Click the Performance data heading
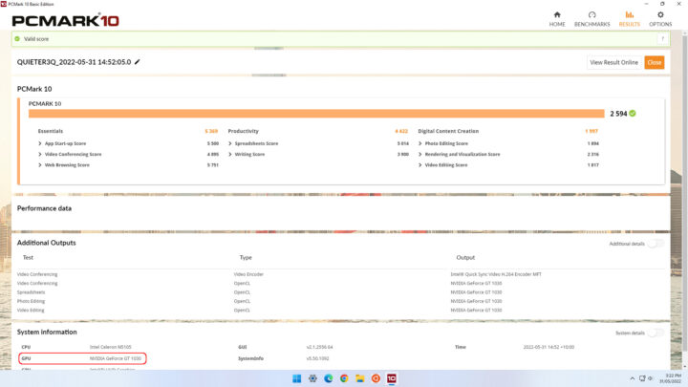This screenshot has height=387, width=688. (x=44, y=208)
